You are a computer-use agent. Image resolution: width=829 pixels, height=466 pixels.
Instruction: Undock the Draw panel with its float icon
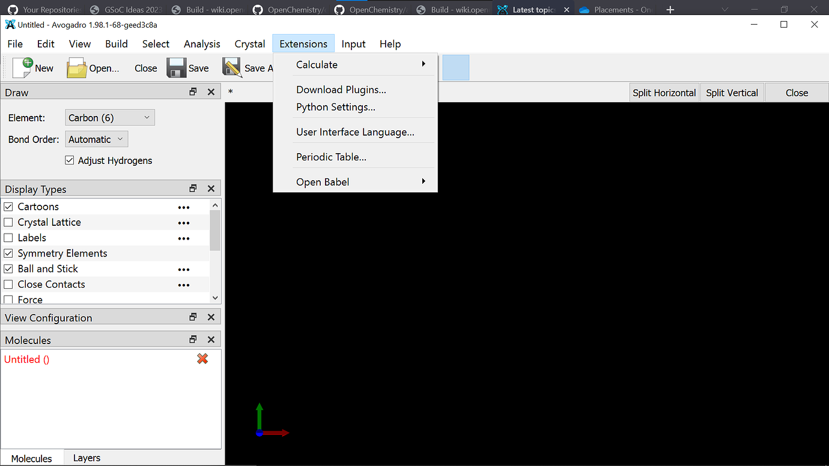(192, 91)
